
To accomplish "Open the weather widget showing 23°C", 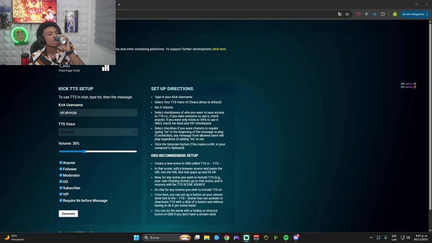I will (14, 238).
